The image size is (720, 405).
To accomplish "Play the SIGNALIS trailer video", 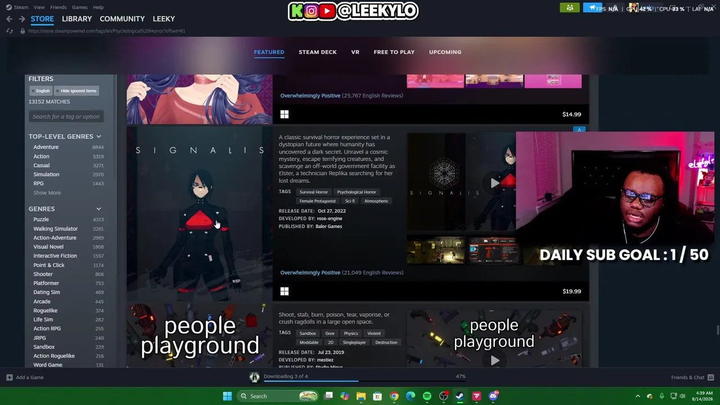I will pyautogui.click(x=494, y=183).
